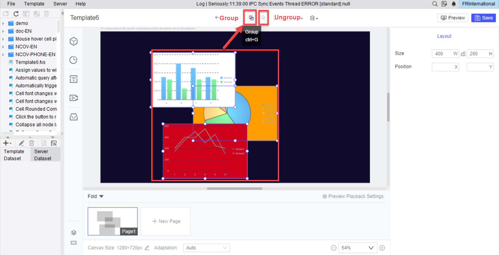Toggle the aspect ratio lock between W and H
Image resolution: width=499 pixels, height=255 pixels.
point(463,54)
